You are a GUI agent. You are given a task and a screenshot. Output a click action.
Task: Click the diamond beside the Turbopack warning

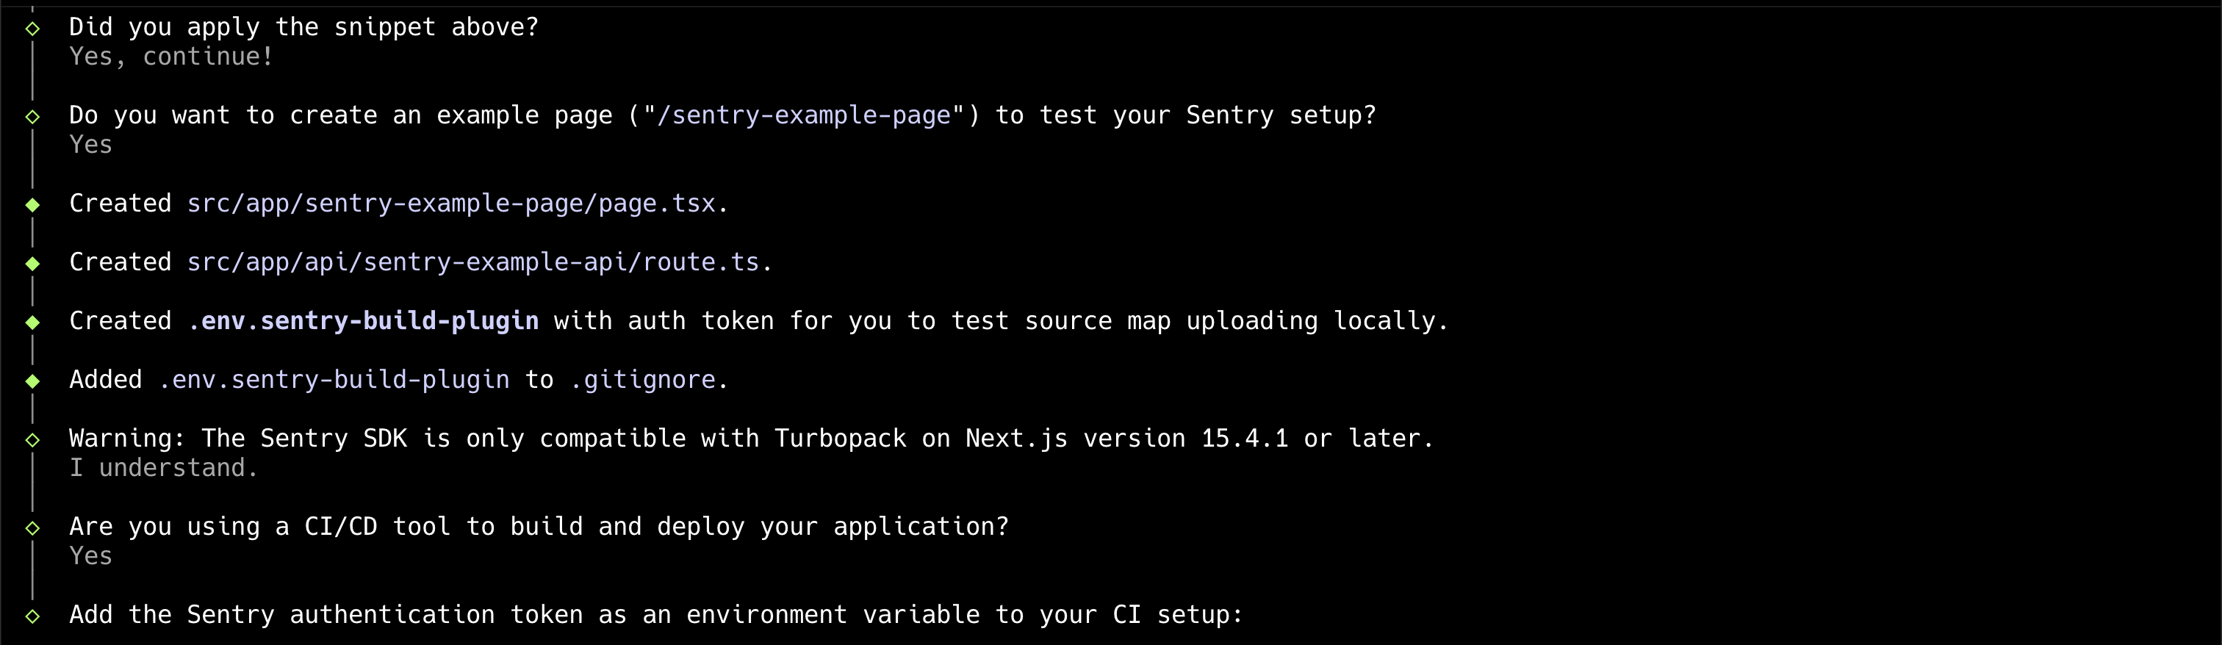(33, 440)
